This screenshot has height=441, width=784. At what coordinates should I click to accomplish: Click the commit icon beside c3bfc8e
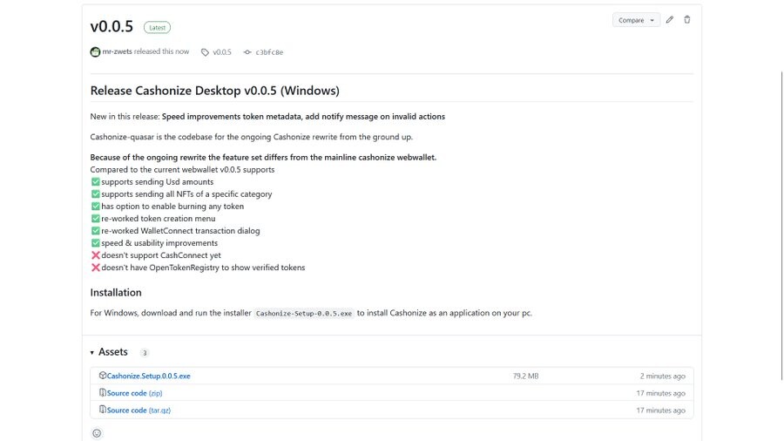[247, 52]
